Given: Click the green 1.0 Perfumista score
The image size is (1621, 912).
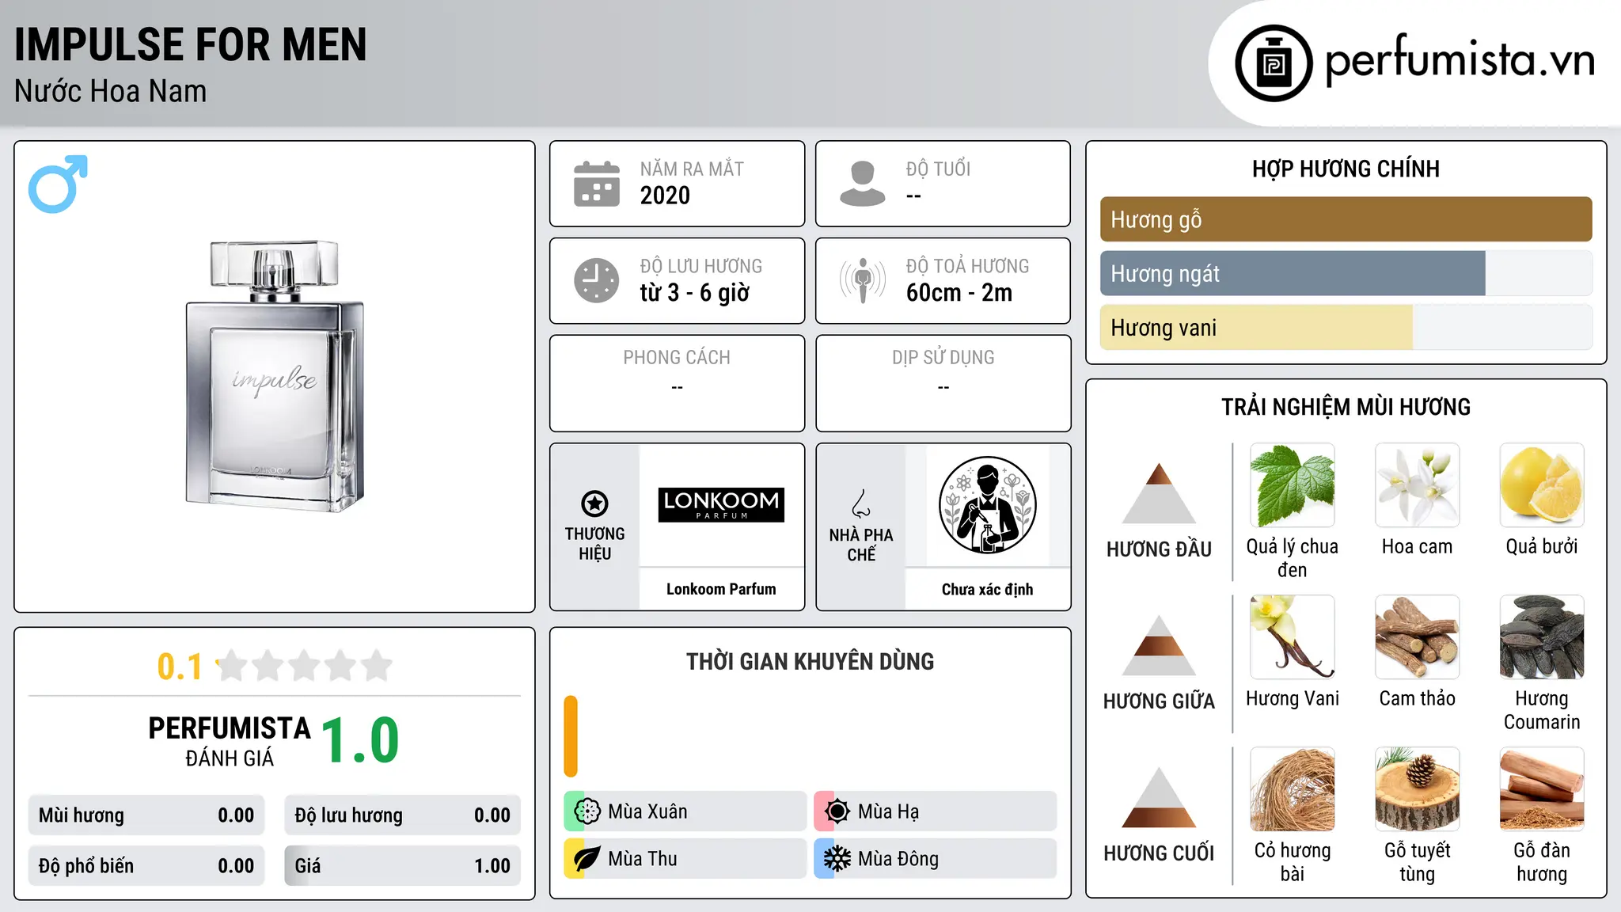Looking at the screenshot, I should coord(360,740).
